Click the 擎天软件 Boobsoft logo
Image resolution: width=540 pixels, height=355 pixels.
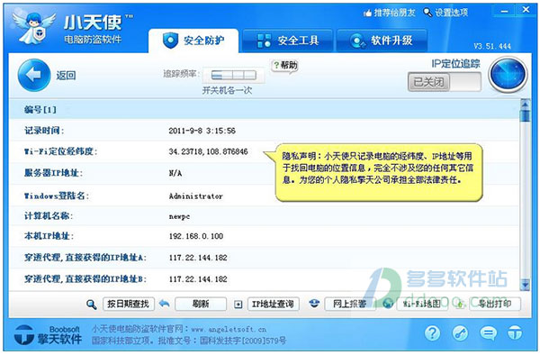tap(49, 334)
